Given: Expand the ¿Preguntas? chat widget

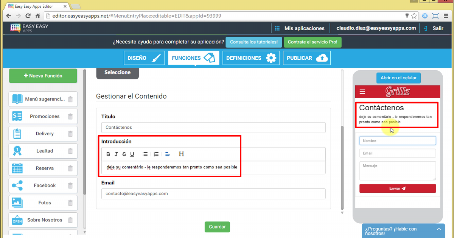Looking at the screenshot, I should [x=438, y=229].
